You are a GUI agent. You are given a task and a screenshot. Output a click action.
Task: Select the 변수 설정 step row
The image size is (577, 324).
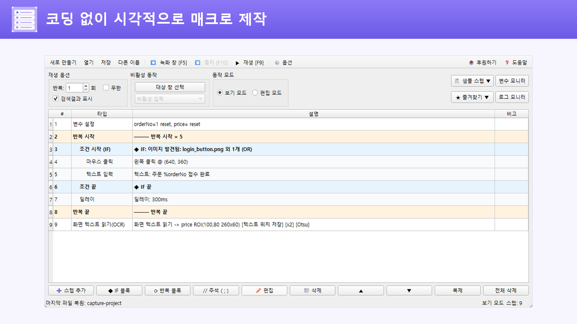(288, 124)
